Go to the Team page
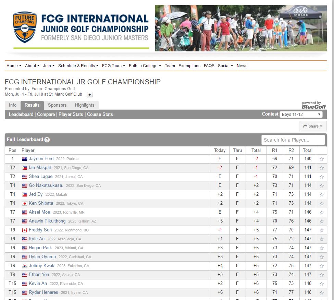 click(170, 66)
